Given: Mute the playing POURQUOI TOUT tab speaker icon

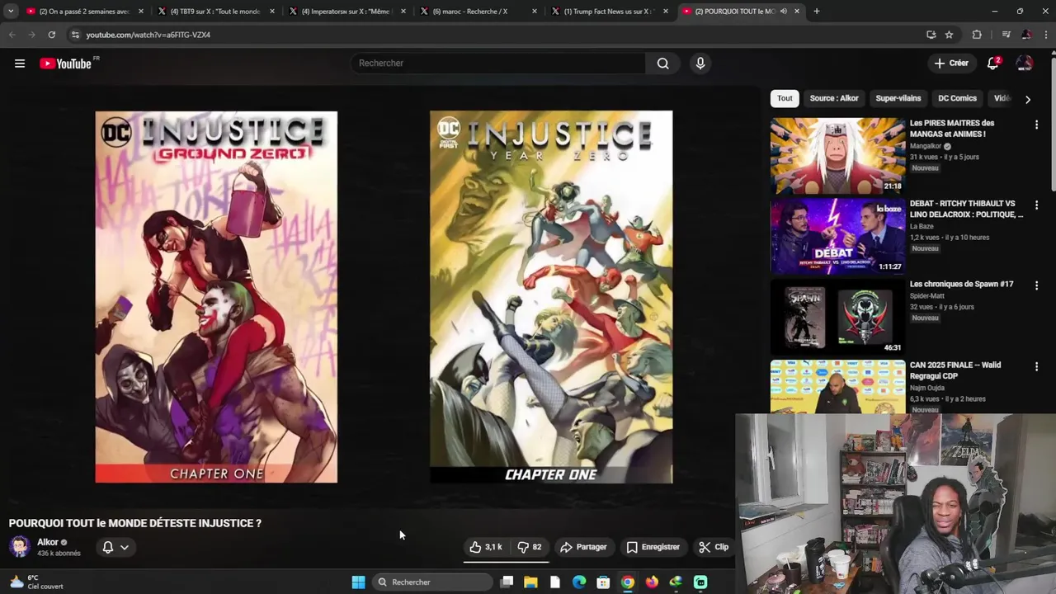Looking at the screenshot, I should click(x=784, y=12).
